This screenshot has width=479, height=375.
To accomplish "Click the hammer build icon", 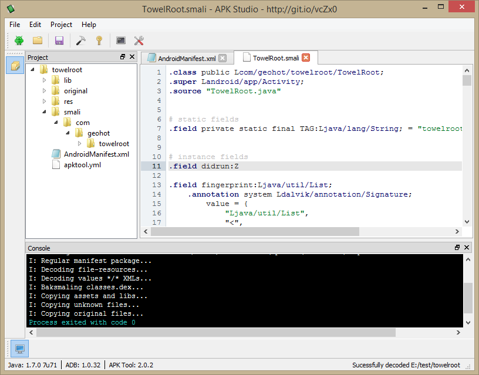I will (80, 40).
